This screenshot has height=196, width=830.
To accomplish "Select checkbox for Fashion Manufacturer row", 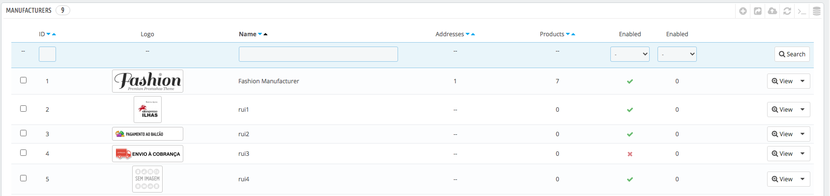I will [x=23, y=80].
